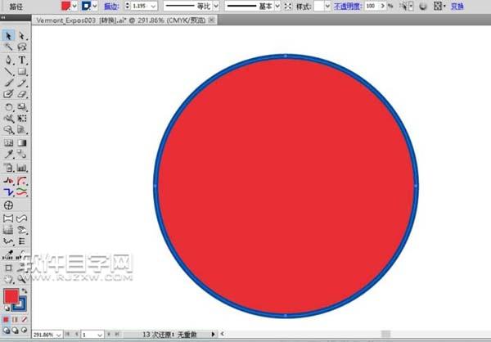The image size is (491, 342).
Task: Select the Gradient tool
Action: (21, 143)
